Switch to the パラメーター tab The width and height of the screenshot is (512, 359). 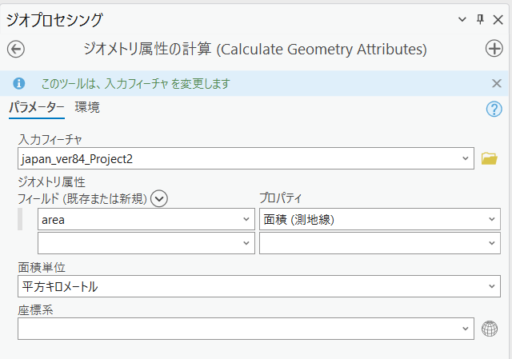coord(37,108)
